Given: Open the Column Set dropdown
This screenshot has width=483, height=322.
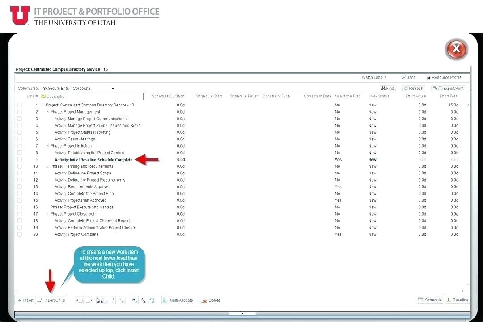Looking at the screenshot, I should pyautogui.click(x=113, y=89).
